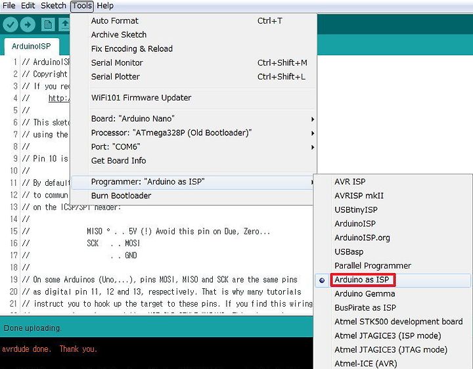Select USBasp programmer

(x=393, y=251)
